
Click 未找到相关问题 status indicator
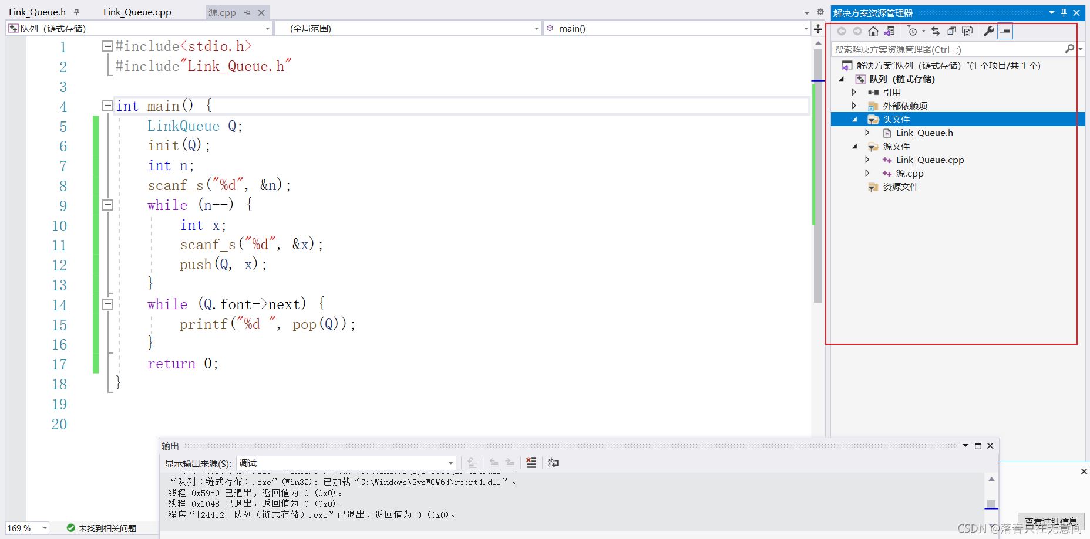tap(102, 528)
